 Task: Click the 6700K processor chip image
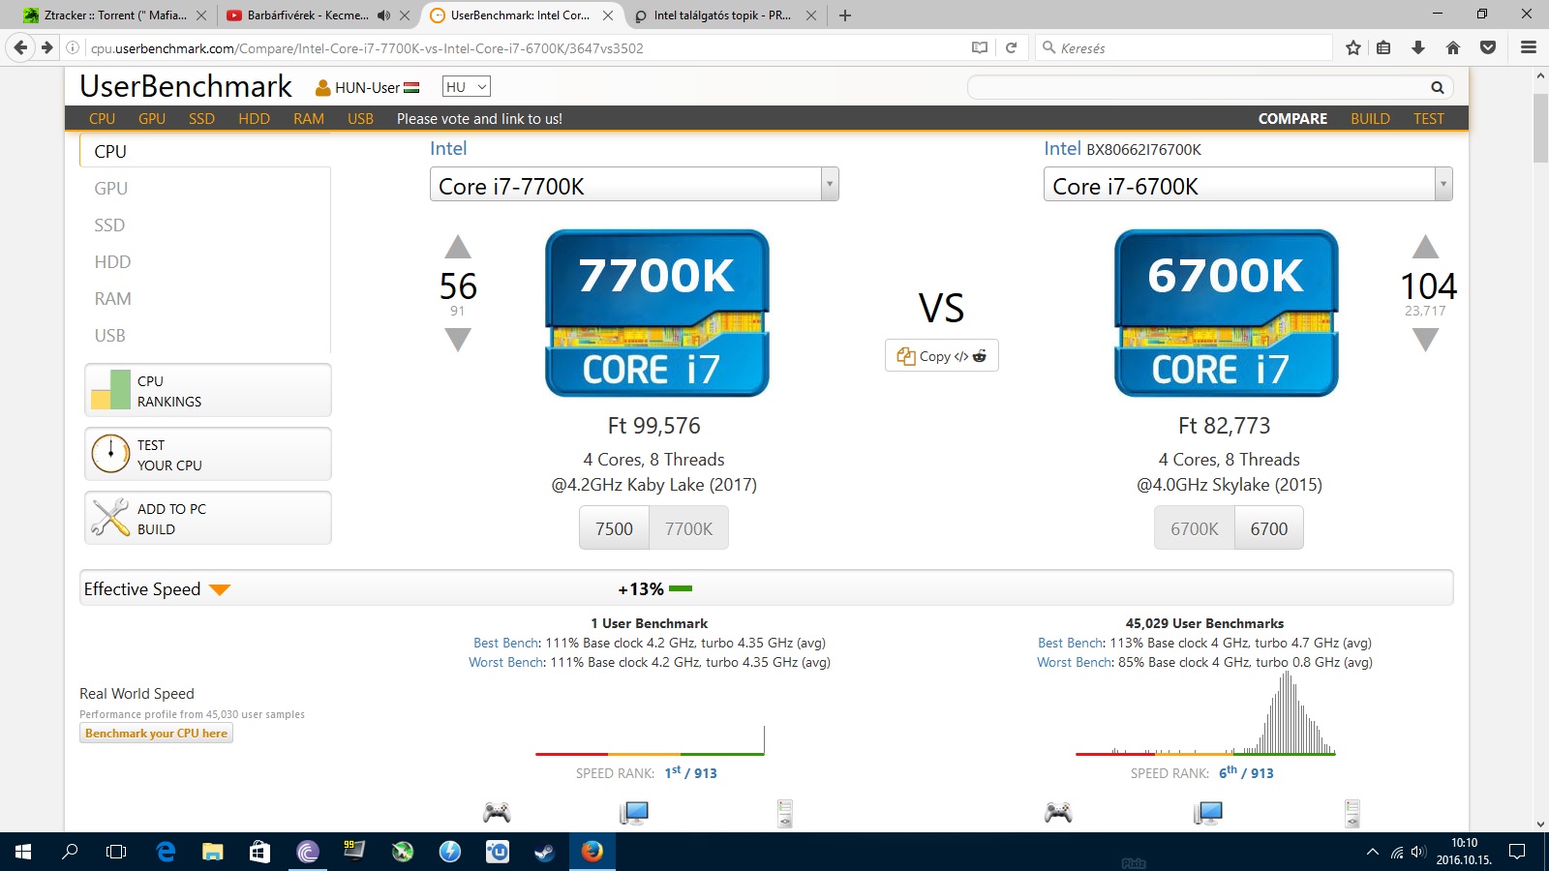coord(1227,313)
